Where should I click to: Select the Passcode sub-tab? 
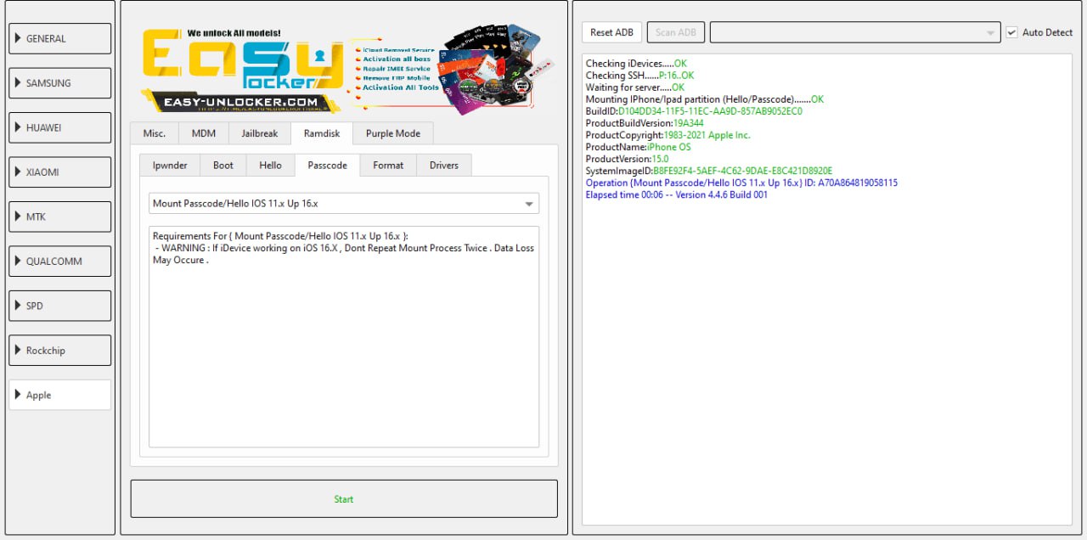327,165
